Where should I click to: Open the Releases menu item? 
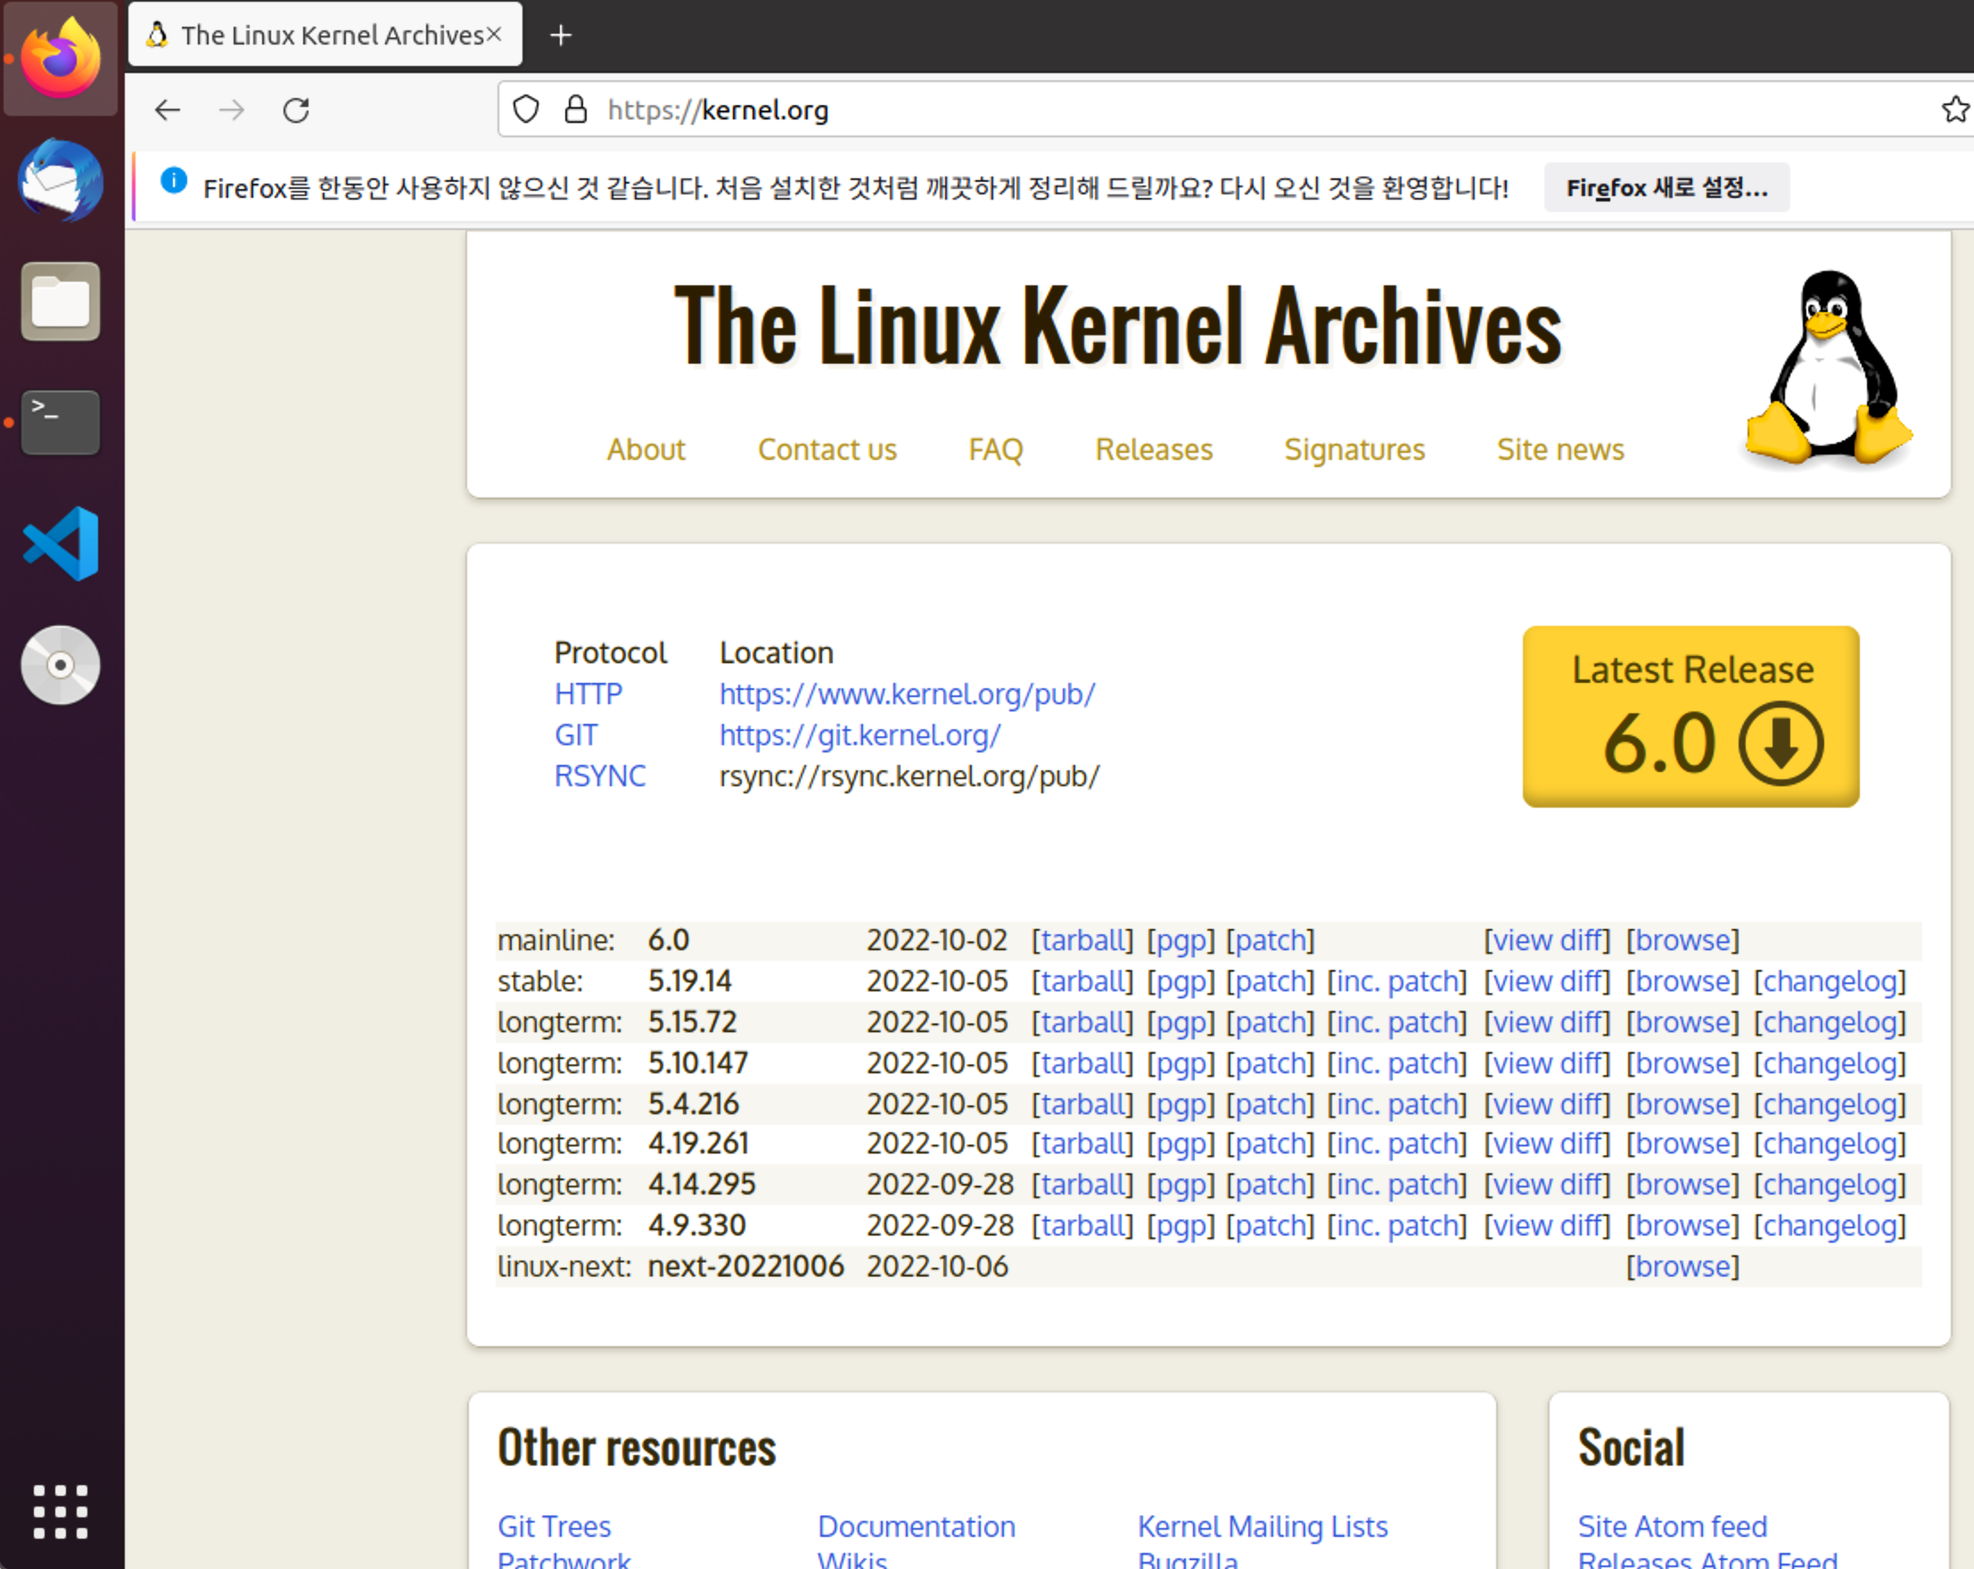(1153, 449)
